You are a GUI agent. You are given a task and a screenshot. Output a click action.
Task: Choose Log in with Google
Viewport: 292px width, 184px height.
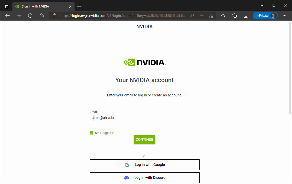pos(144,165)
